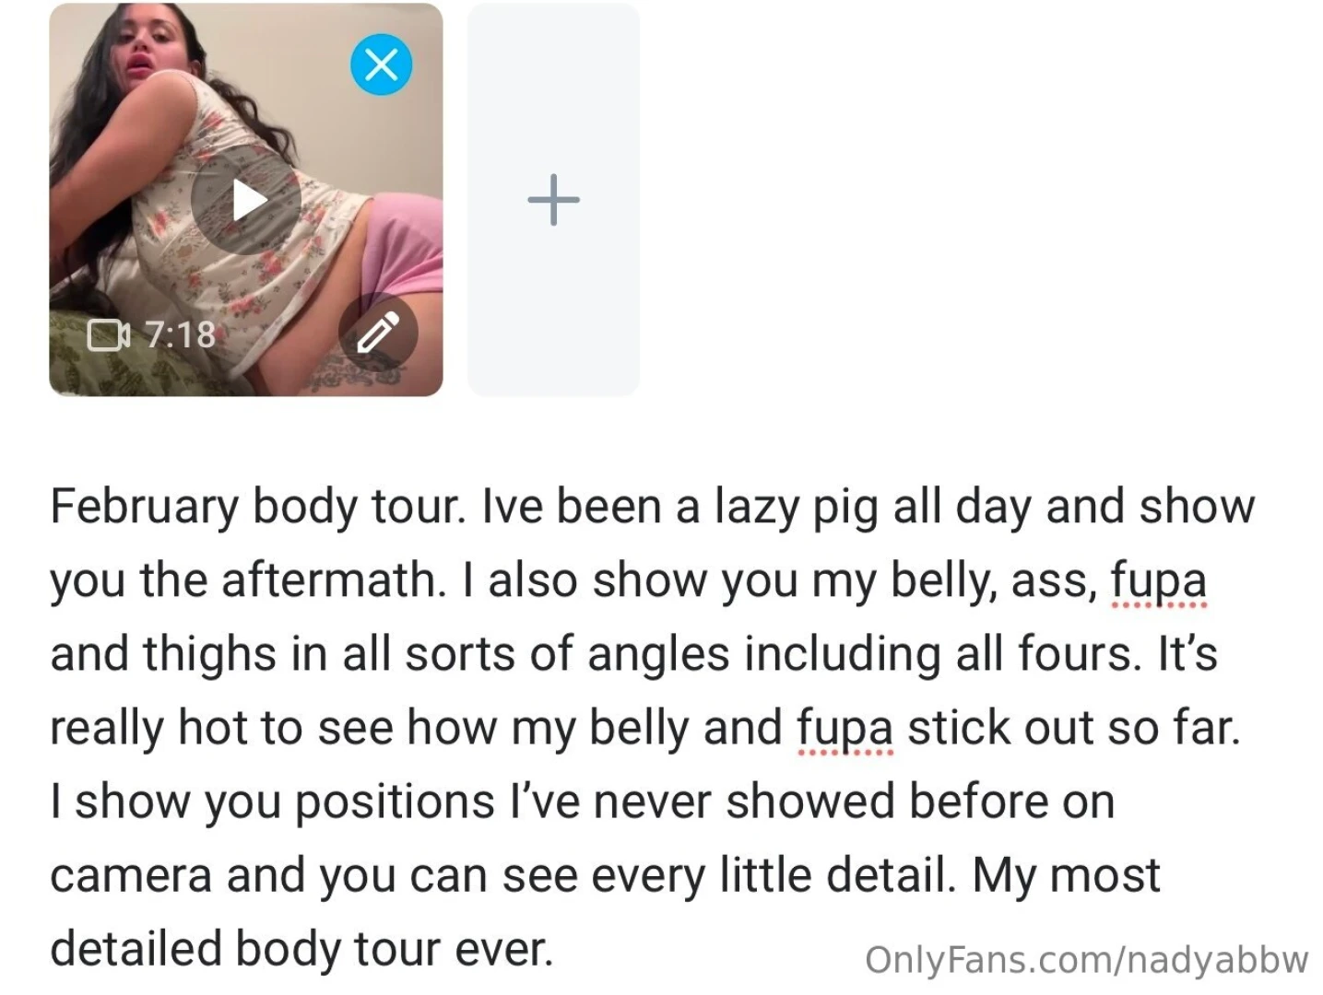Image resolution: width=1323 pixels, height=995 pixels.
Task: Click the second underlined fupa word
Action: coord(845,727)
